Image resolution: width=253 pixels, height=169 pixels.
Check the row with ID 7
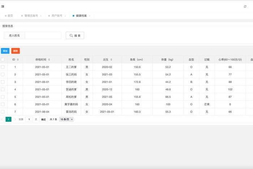[3, 112]
